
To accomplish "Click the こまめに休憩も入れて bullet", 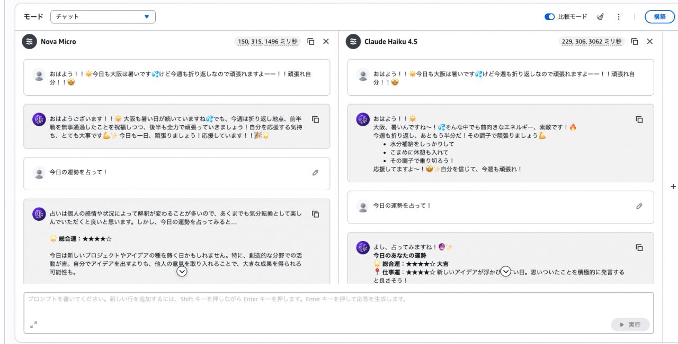I will click(x=419, y=152).
